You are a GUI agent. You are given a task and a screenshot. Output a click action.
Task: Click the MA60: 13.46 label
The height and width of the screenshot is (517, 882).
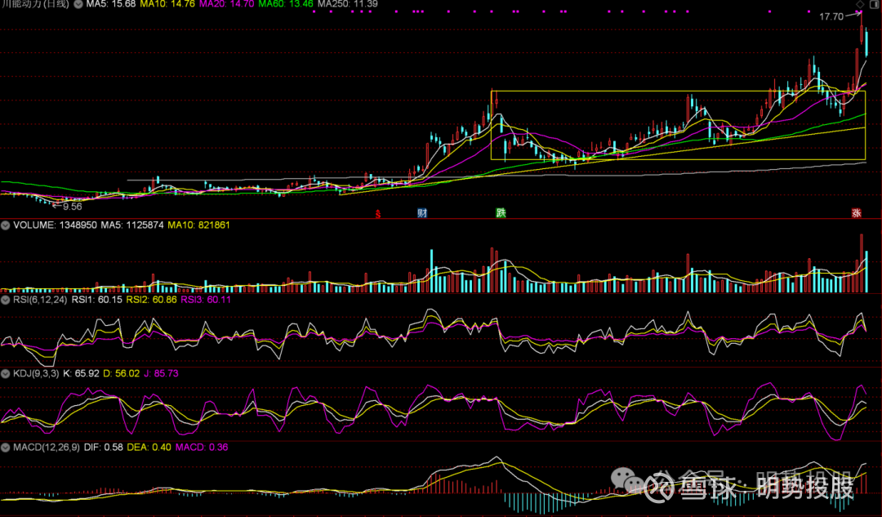pyautogui.click(x=286, y=4)
